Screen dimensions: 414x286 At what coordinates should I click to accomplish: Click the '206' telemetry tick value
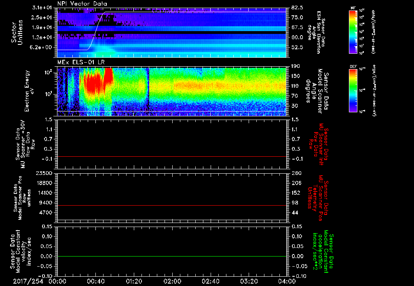[x=296, y=183]
